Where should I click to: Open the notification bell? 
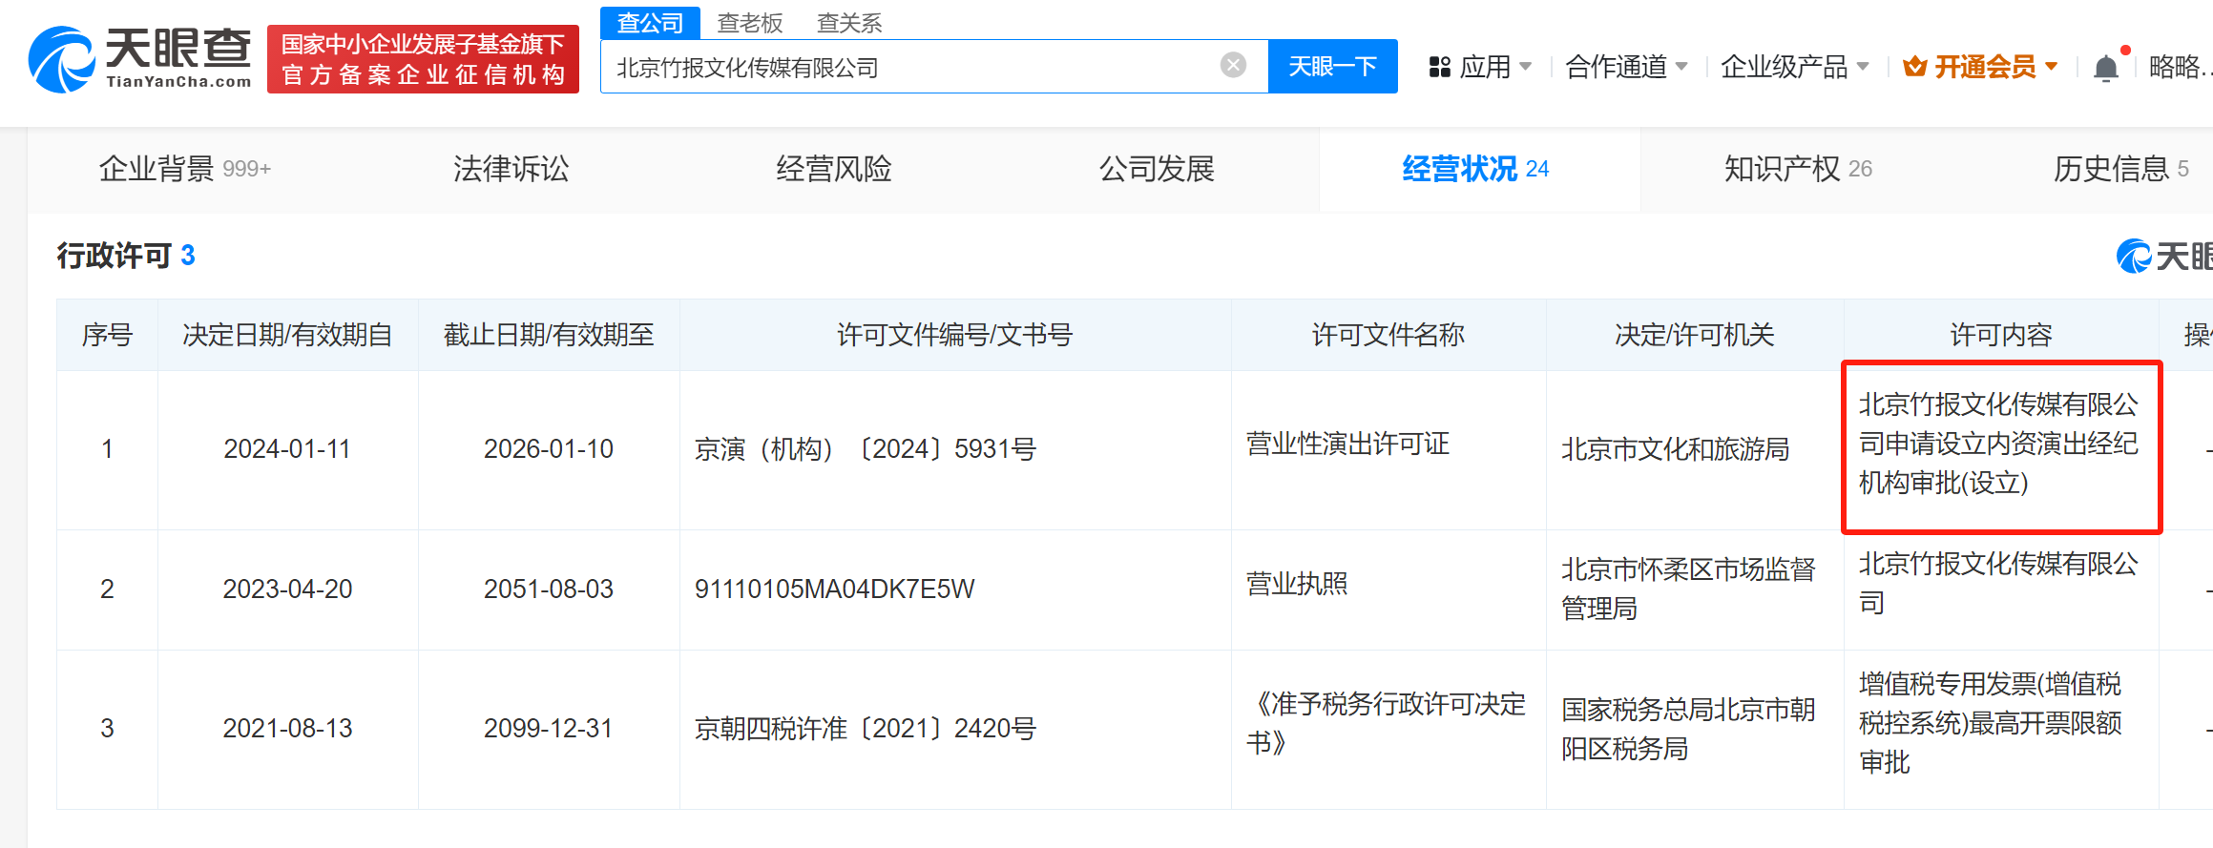pos(2105,68)
